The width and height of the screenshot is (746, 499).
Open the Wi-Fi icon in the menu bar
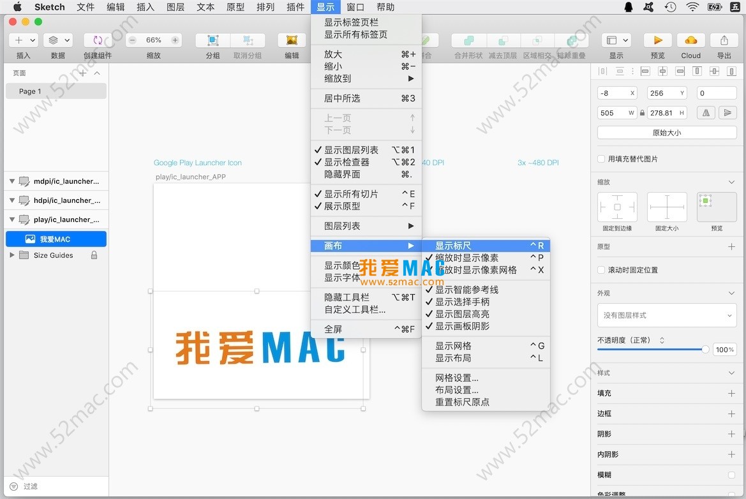coord(693,6)
